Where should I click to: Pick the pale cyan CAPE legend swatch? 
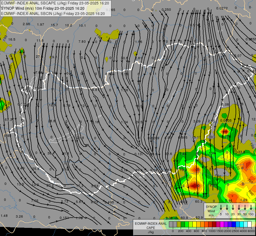[245, 224]
